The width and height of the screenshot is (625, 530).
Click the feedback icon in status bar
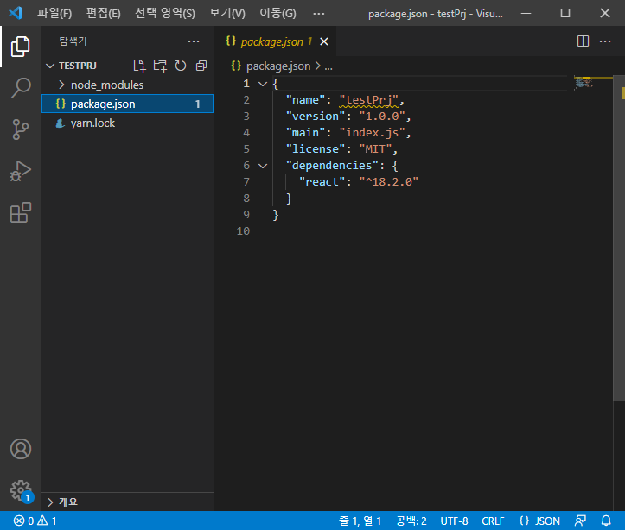point(580,521)
